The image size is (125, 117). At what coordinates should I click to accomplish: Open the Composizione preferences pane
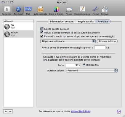82,11
